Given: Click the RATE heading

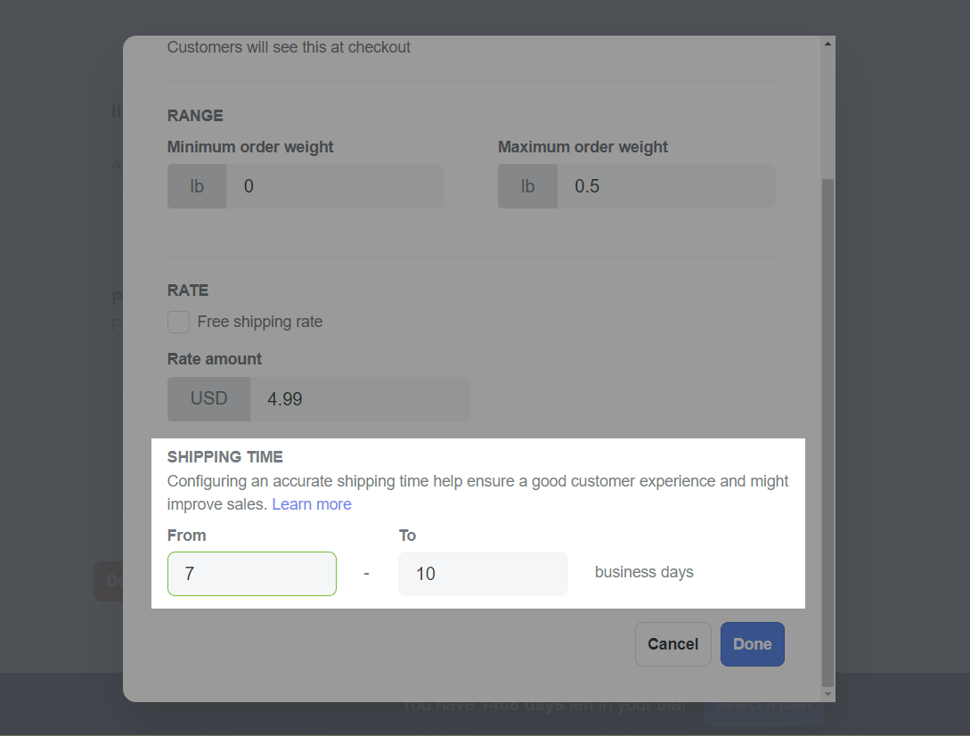Looking at the screenshot, I should click(188, 290).
